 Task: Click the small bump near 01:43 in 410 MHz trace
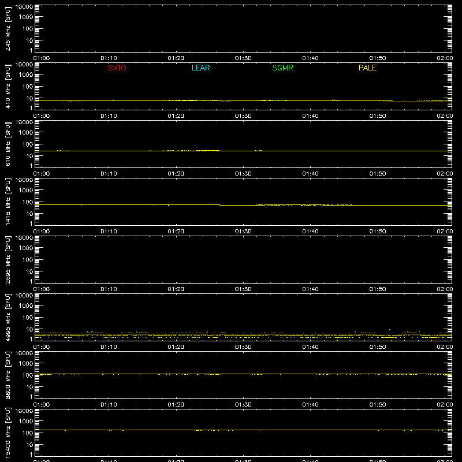[334, 100]
